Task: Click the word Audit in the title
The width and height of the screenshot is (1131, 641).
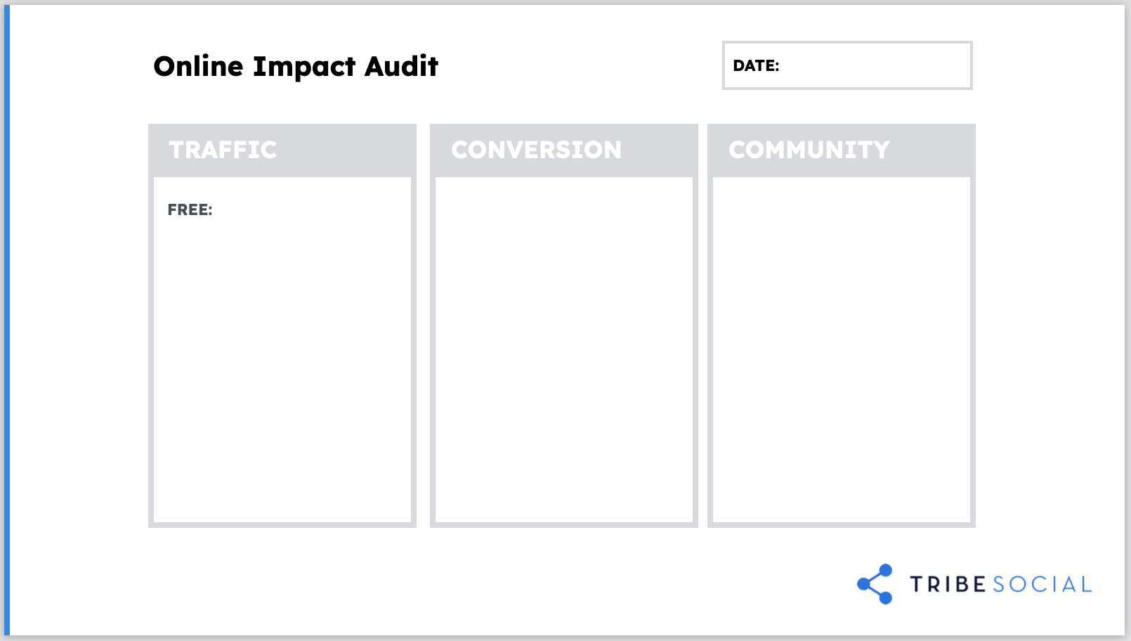Action: (401, 66)
